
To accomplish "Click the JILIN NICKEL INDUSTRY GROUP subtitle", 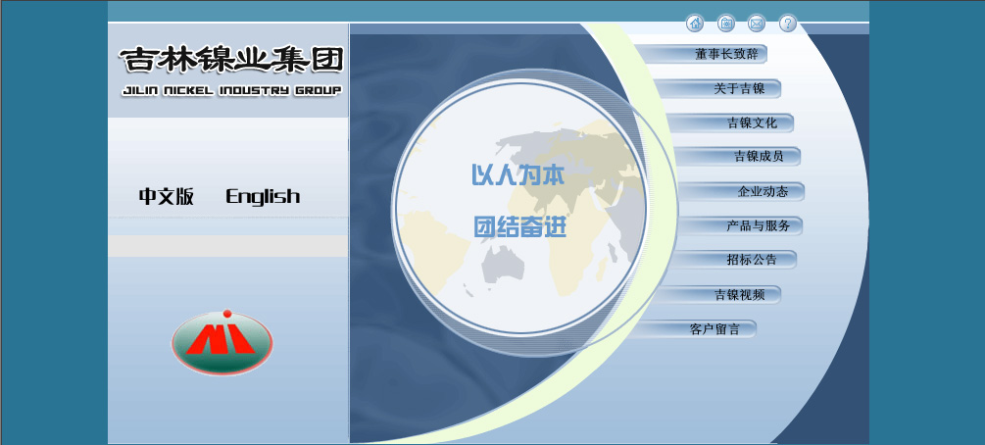I will (x=232, y=90).
